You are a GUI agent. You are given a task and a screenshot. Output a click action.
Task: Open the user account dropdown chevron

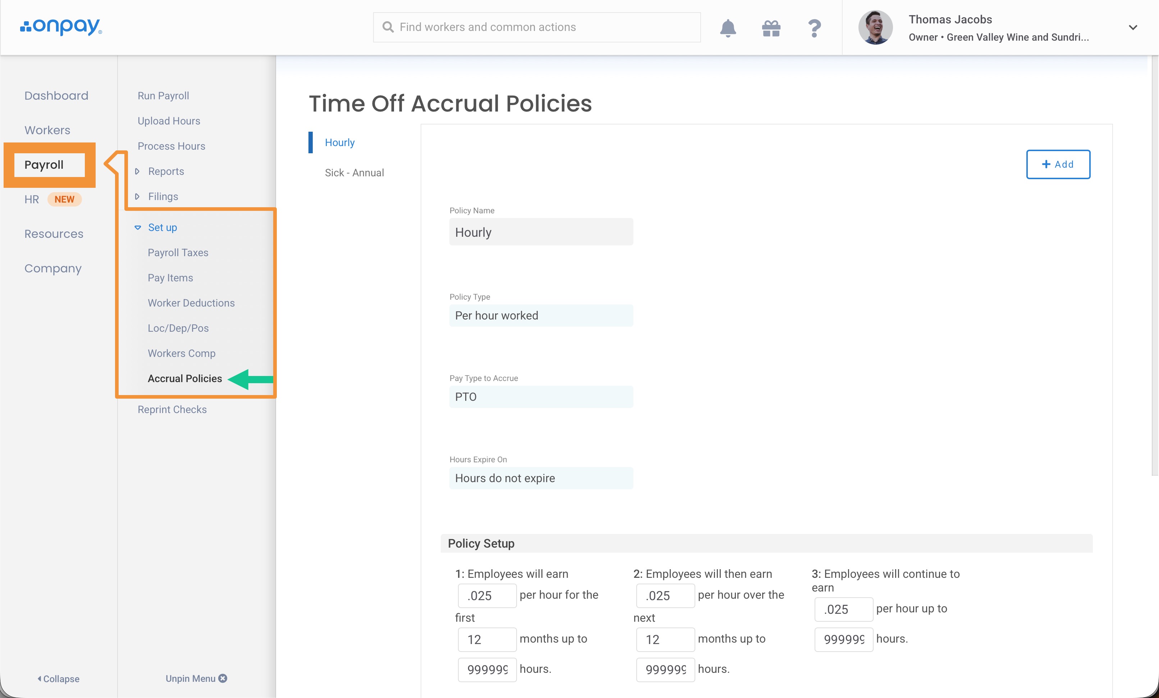[1133, 27]
